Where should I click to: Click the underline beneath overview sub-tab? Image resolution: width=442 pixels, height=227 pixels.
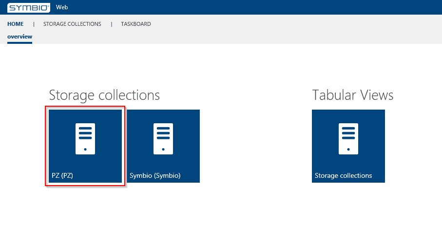click(x=19, y=43)
